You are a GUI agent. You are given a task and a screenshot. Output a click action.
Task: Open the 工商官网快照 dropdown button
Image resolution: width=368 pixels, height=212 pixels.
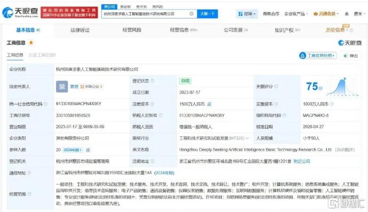(x=318, y=55)
